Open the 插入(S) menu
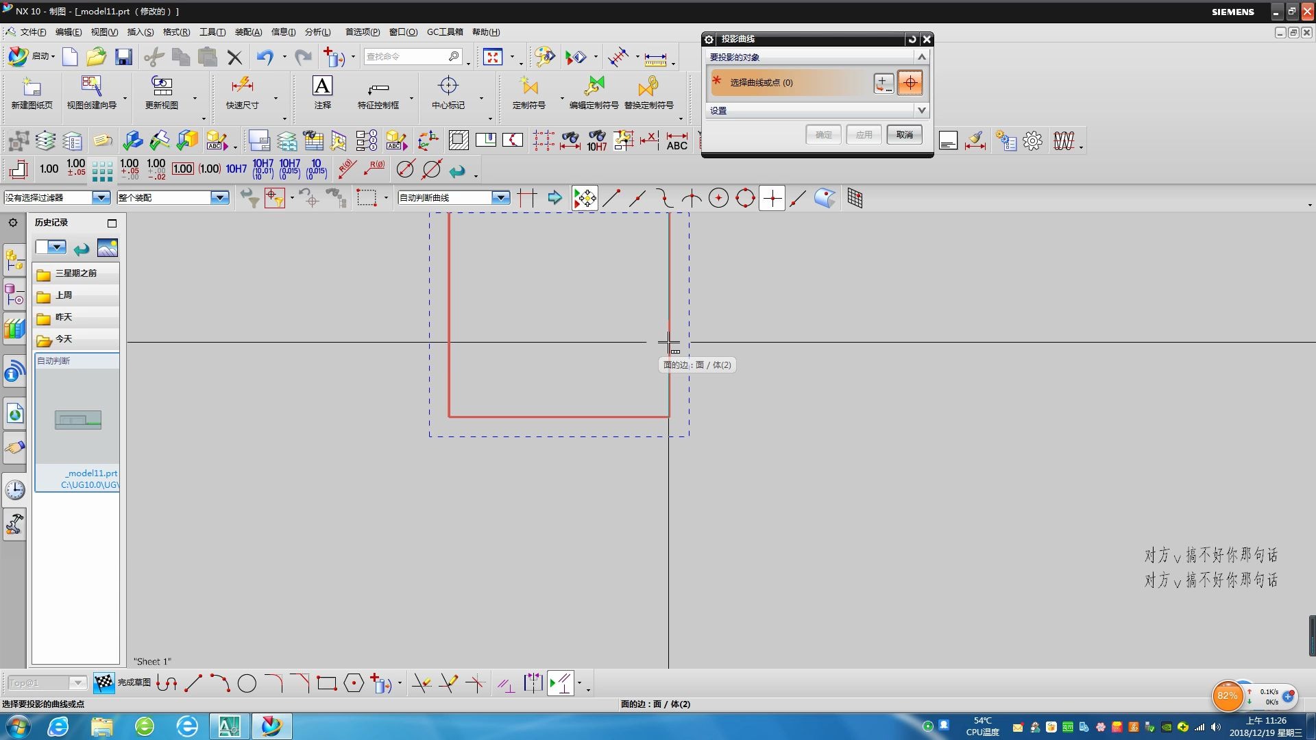 tap(141, 32)
